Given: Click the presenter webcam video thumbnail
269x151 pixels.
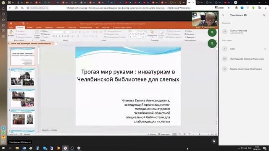Looking at the screenshot, I should pyautogui.click(x=205, y=19).
